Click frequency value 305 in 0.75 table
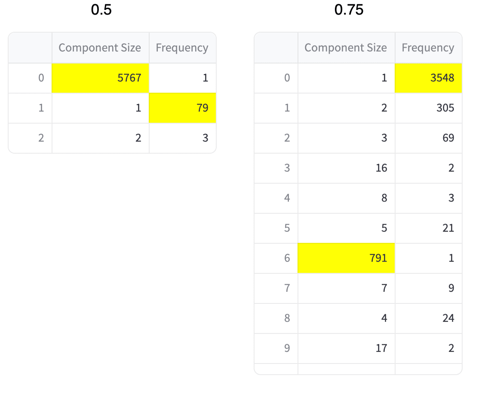 tap(428, 108)
